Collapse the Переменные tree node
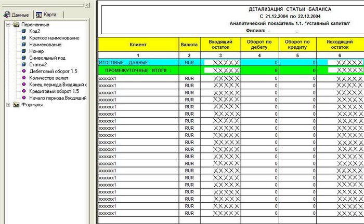 click(x=8, y=24)
